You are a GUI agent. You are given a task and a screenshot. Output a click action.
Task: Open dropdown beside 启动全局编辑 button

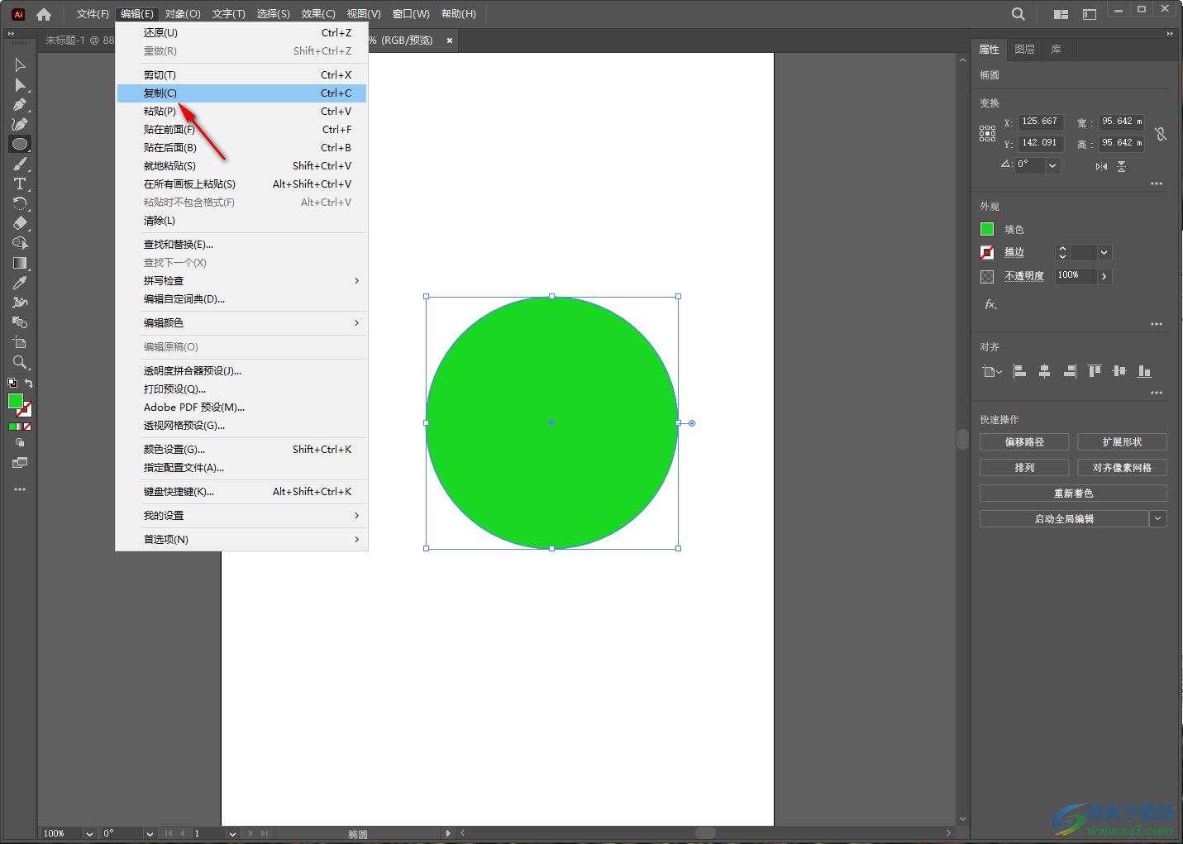tap(1157, 519)
